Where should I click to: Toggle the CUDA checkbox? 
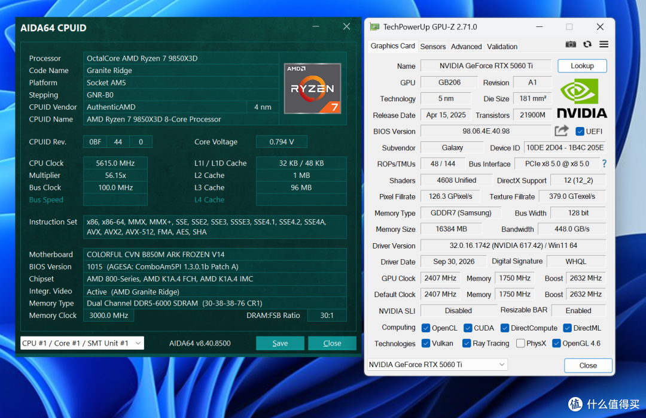[x=468, y=328]
